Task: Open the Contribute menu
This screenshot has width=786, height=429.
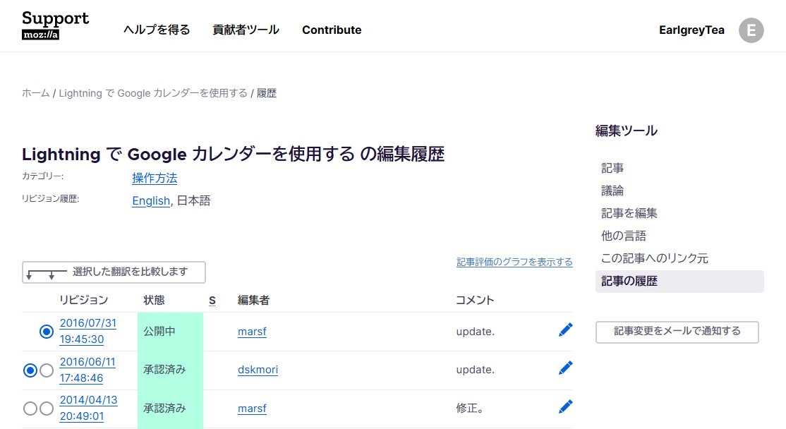Action: [x=332, y=30]
